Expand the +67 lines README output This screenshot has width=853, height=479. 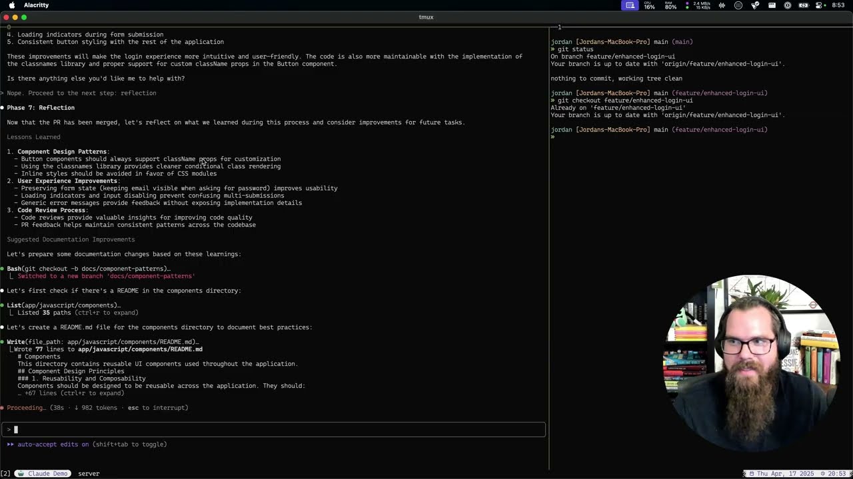click(71, 393)
